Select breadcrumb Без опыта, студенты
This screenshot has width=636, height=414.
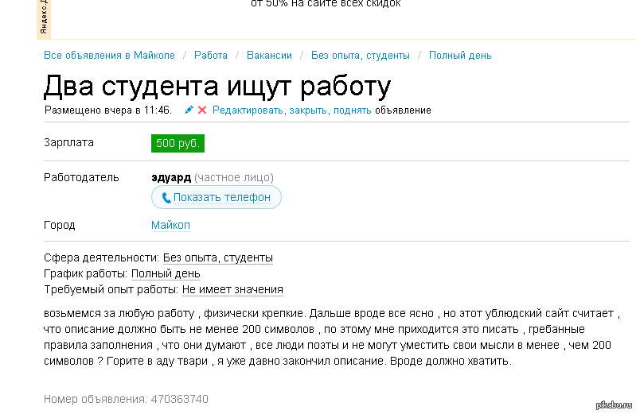[x=360, y=56]
